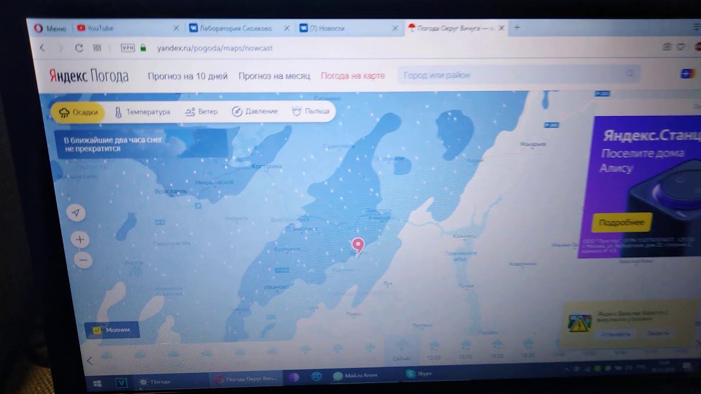
Task: Select the Осадки map layer
Action: pyautogui.click(x=78, y=112)
